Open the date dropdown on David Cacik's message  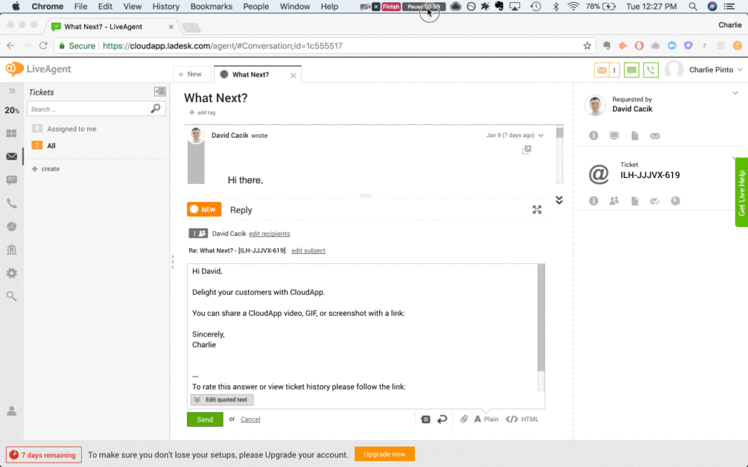[541, 135]
